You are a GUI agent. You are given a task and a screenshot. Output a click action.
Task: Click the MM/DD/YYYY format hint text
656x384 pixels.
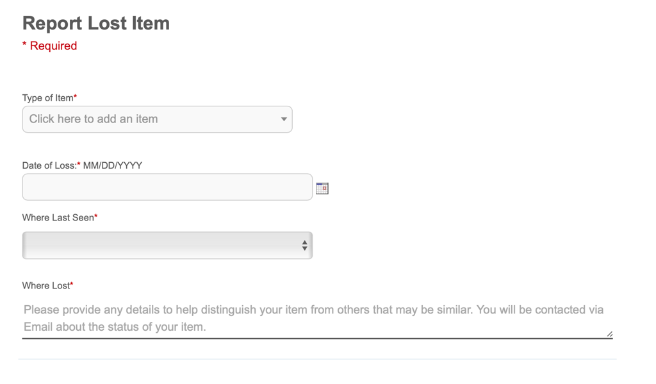click(113, 165)
